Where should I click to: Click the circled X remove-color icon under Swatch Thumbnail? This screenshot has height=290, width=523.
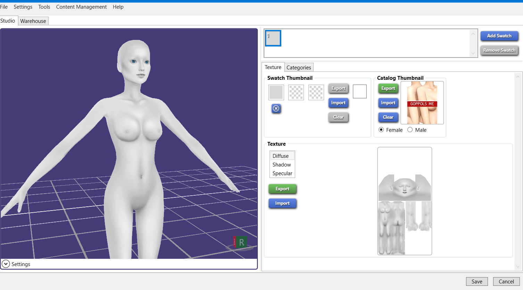pos(276,109)
